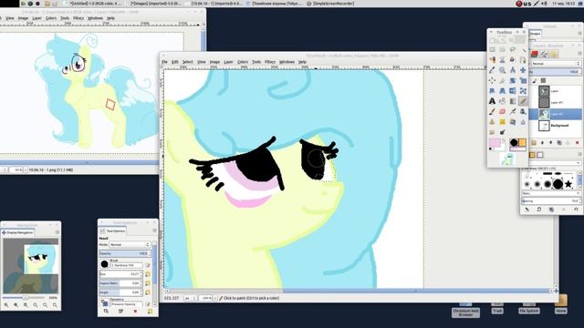Select the Color Picker eyedropper tool

(492, 70)
